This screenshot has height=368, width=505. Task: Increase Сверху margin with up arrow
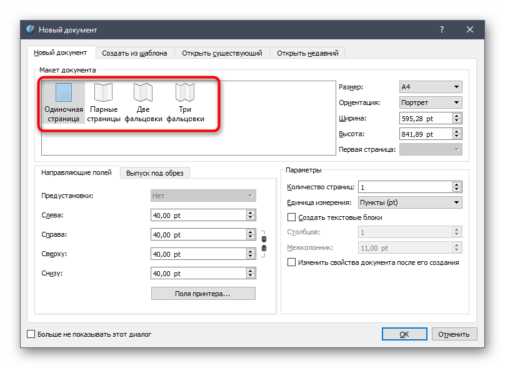click(250, 251)
